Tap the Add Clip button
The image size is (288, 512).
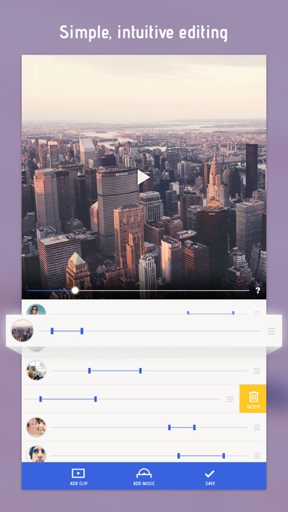[x=78, y=477]
